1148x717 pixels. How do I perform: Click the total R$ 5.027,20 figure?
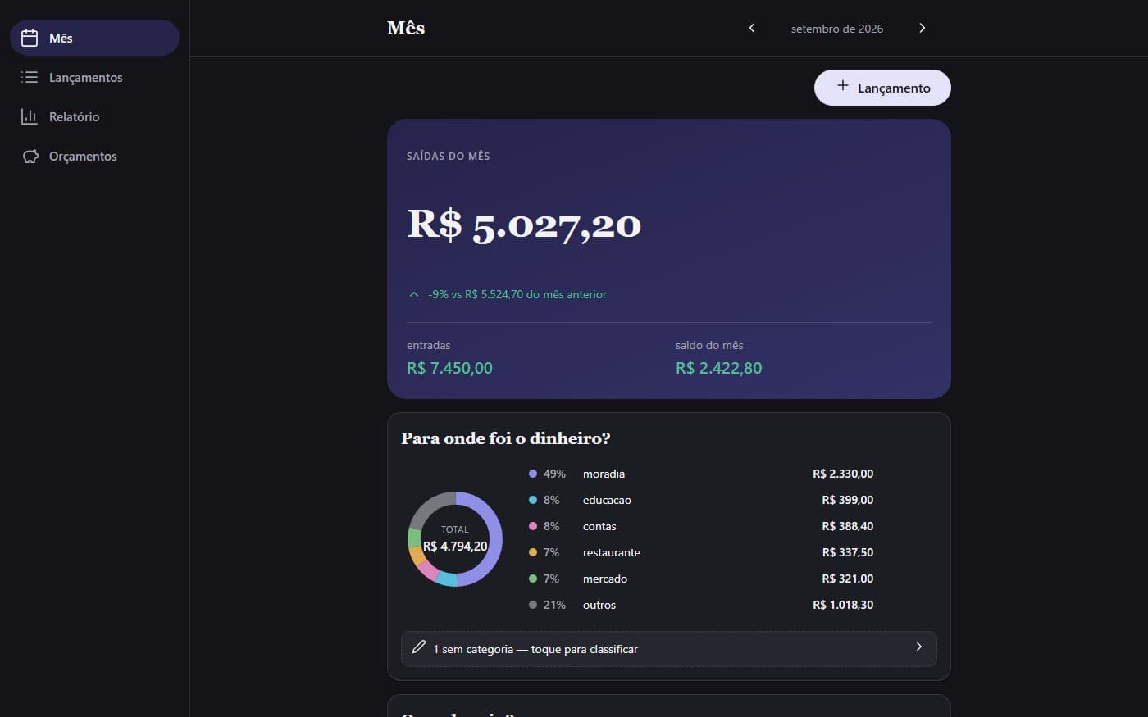524,225
